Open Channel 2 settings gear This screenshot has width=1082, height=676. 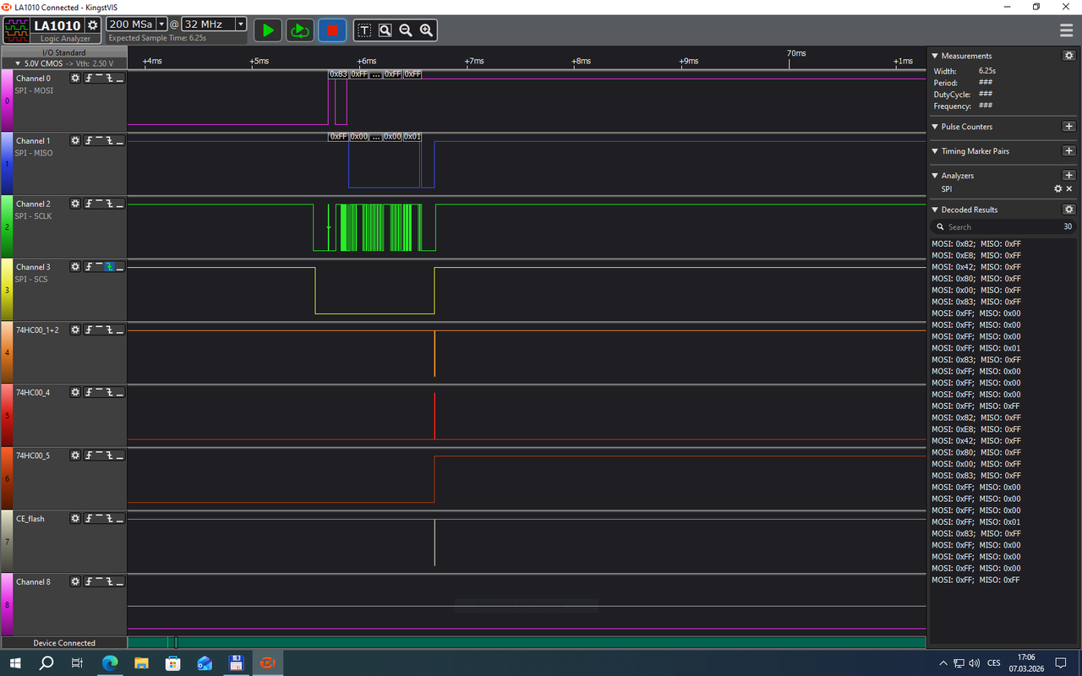75,204
